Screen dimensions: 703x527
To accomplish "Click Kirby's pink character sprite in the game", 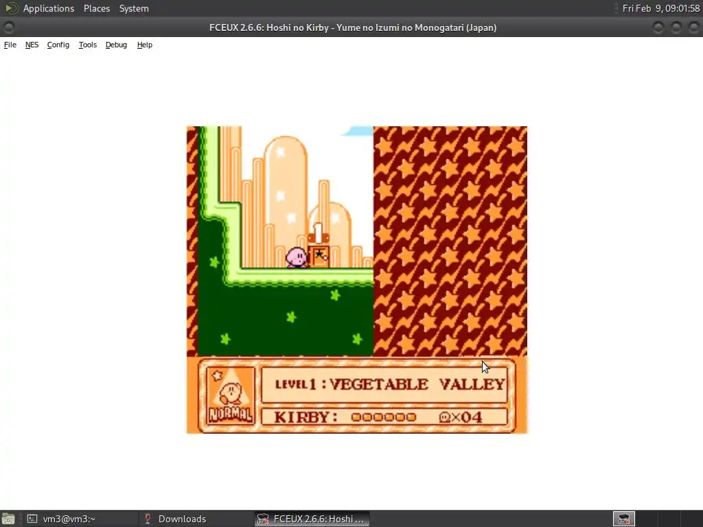I will click(297, 257).
